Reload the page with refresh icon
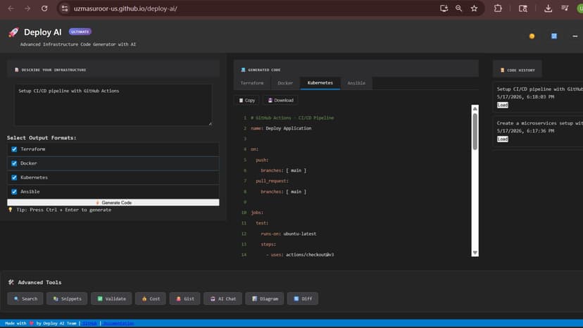Screen dimensions: 583x328 click(x=44, y=8)
